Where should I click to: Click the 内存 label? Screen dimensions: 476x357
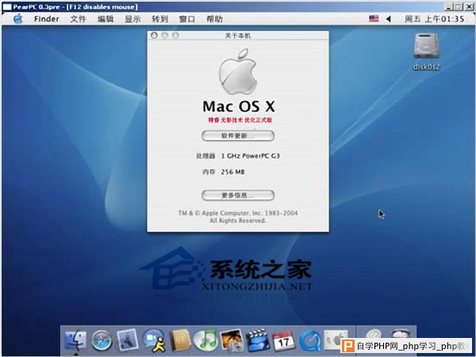pos(209,172)
